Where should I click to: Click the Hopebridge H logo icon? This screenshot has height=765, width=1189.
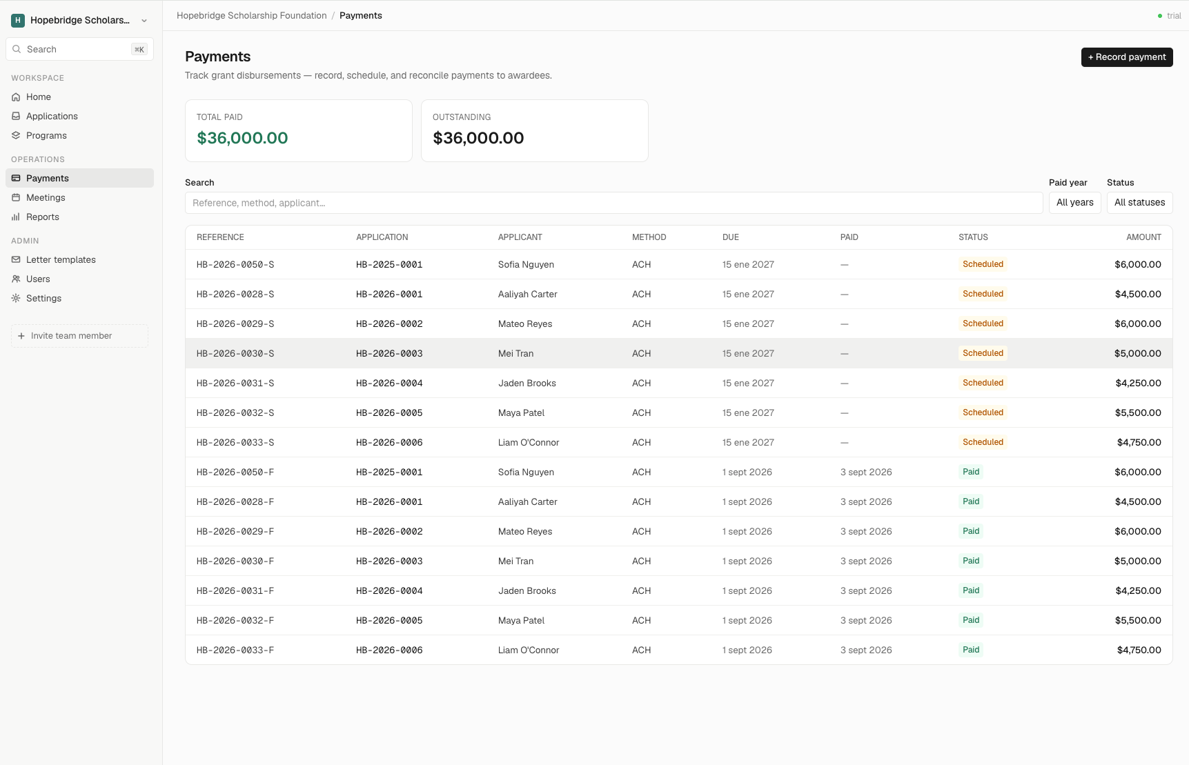[x=18, y=21]
